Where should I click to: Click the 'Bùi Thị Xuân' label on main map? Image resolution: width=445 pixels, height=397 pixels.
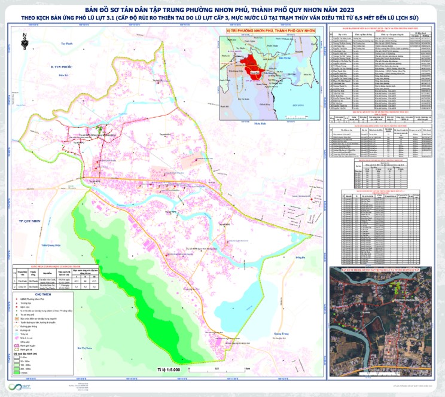pos(85,347)
